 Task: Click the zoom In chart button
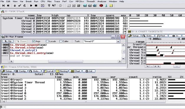pyautogui.click(x=175, y=36)
